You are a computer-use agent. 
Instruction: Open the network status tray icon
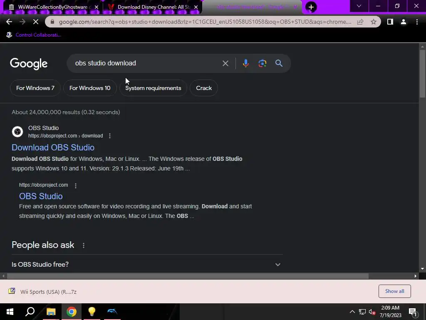coord(362,312)
